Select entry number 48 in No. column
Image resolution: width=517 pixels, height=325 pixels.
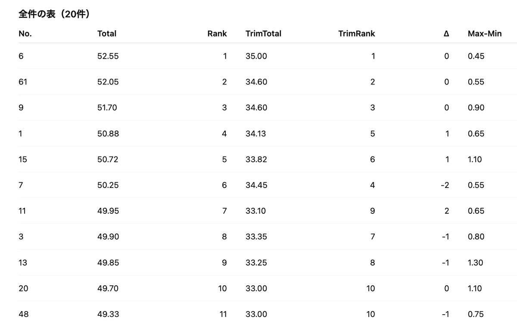(x=24, y=314)
